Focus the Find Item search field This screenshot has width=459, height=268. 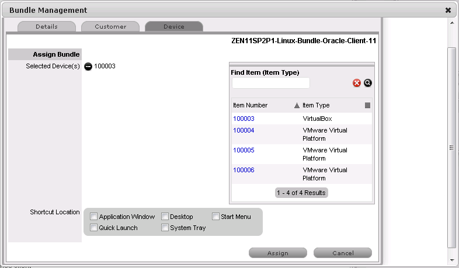coord(270,83)
